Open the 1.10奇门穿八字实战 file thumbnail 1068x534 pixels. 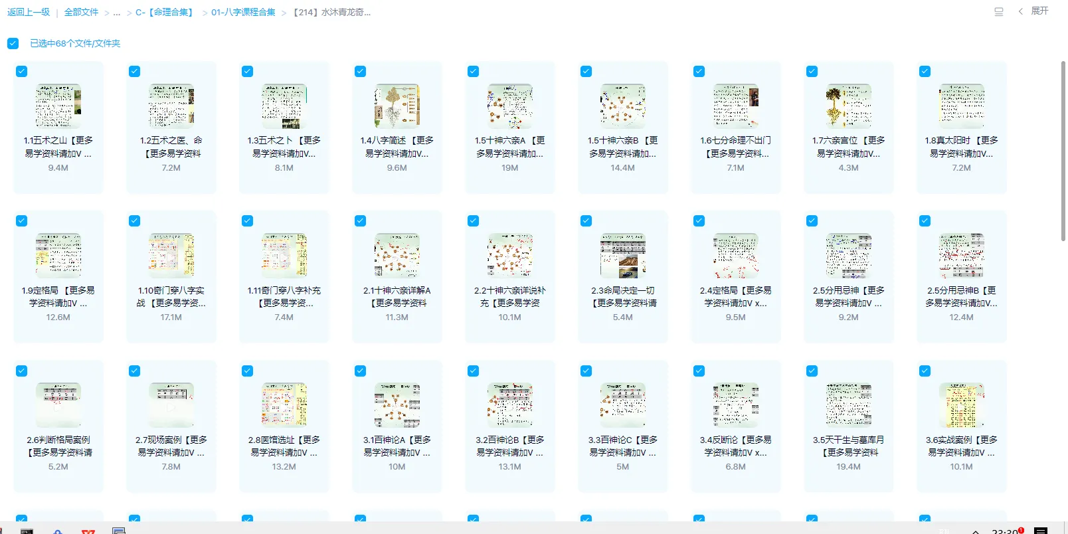point(171,256)
